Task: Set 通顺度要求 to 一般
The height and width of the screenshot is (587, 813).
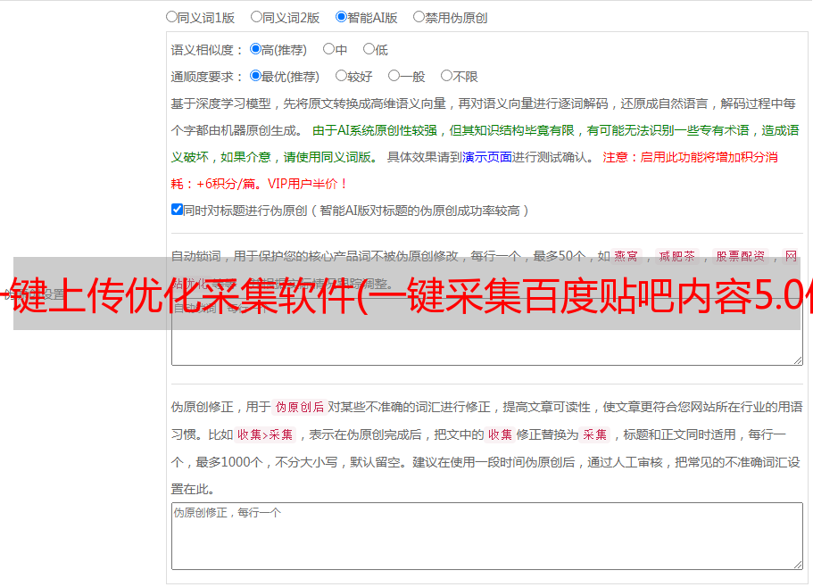Action: (x=394, y=76)
